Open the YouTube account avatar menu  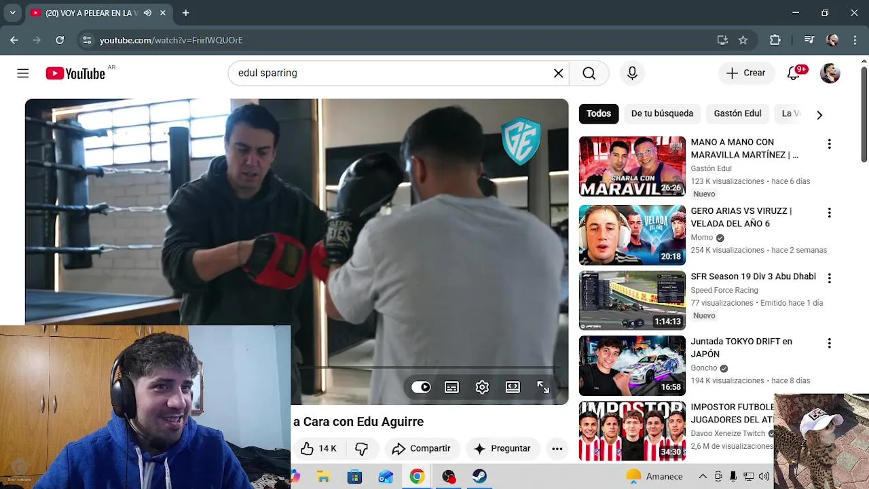pyautogui.click(x=830, y=73)
